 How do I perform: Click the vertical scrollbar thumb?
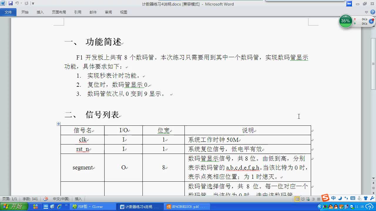tap(373, 64)
